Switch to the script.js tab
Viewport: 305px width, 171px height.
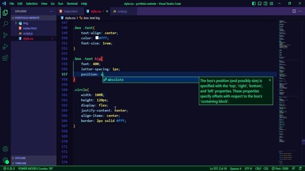click(122, 11)
